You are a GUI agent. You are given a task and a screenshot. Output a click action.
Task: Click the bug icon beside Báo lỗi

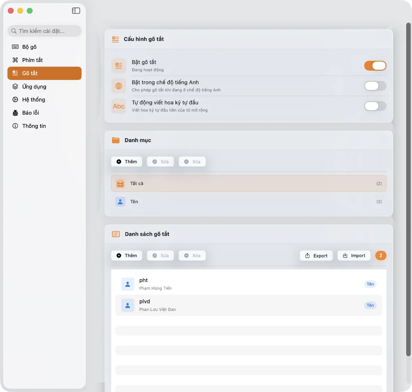(x=15, y=113)
